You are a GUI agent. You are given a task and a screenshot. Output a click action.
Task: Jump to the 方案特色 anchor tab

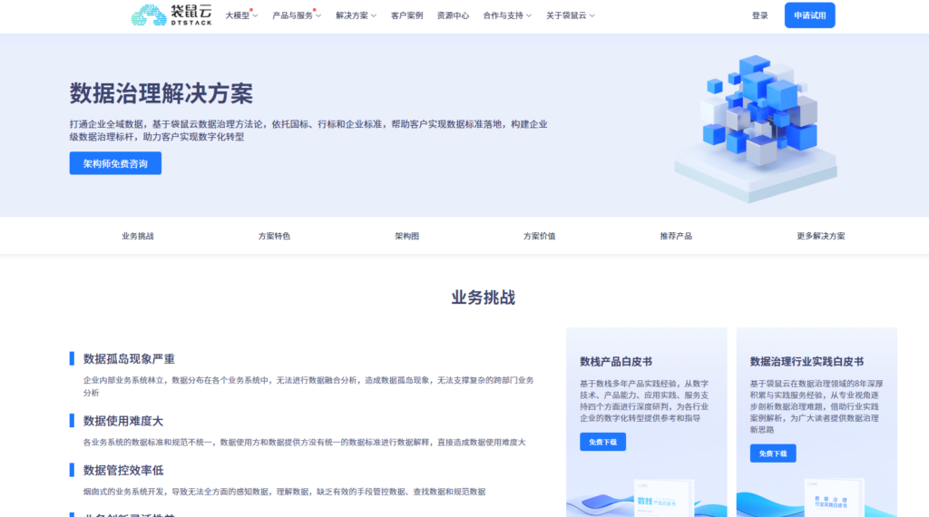coord(274,236)
